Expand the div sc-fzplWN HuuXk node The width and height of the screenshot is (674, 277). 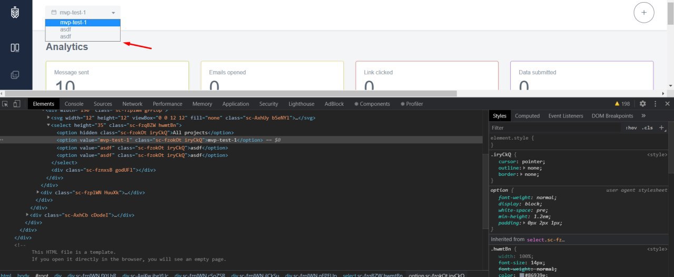(37, 193)
